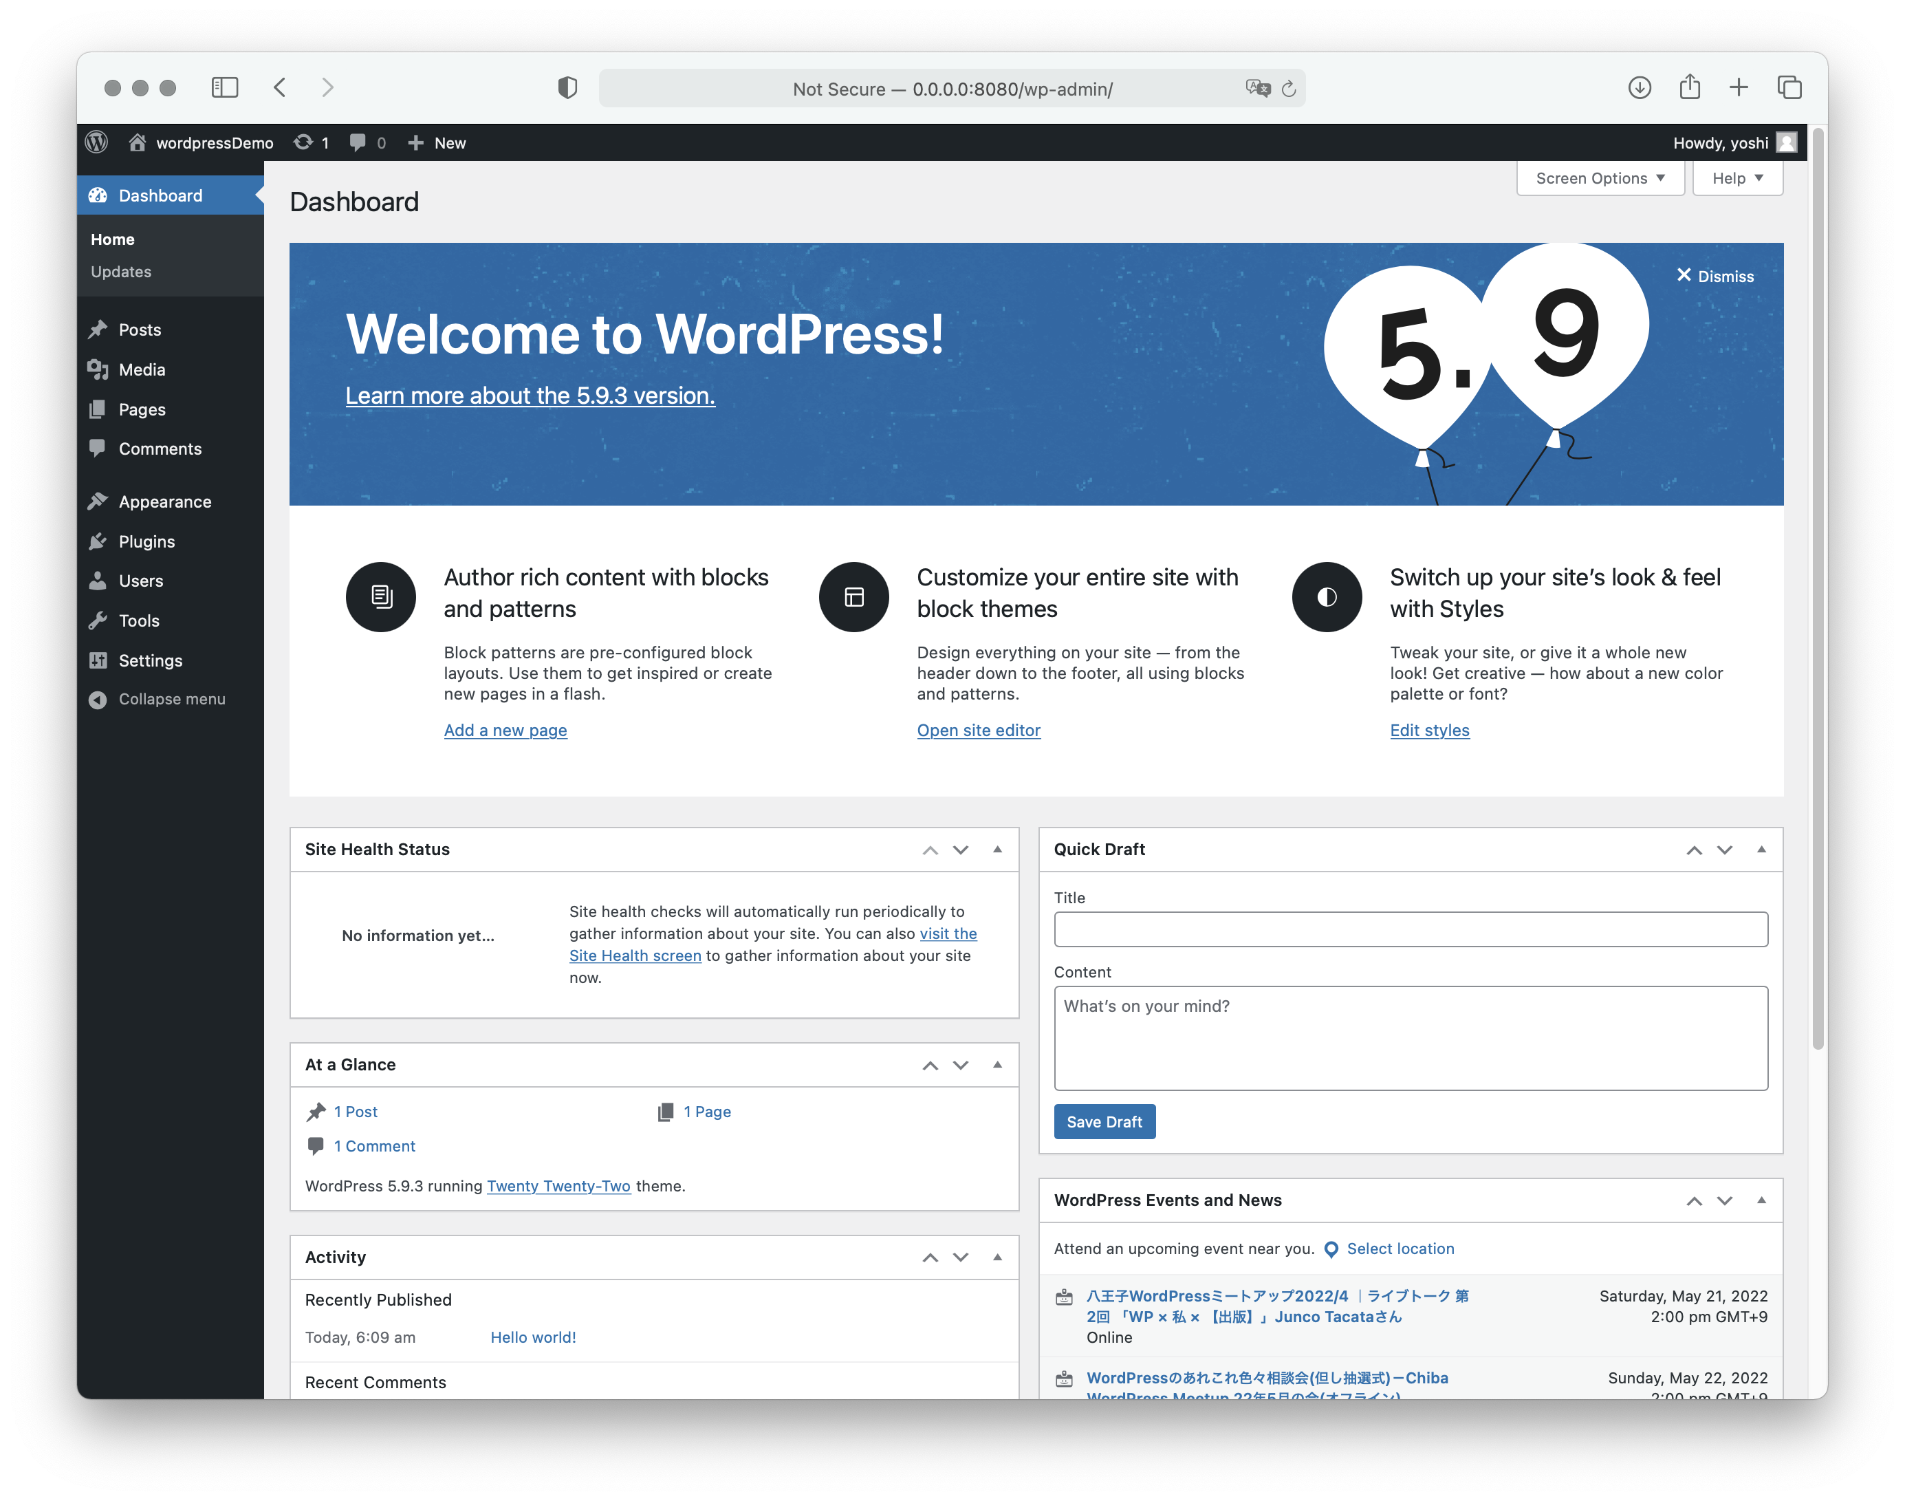1905x1501 pixels.
Task: Click the Safari sidebar toggle icon
Action: 225,87
